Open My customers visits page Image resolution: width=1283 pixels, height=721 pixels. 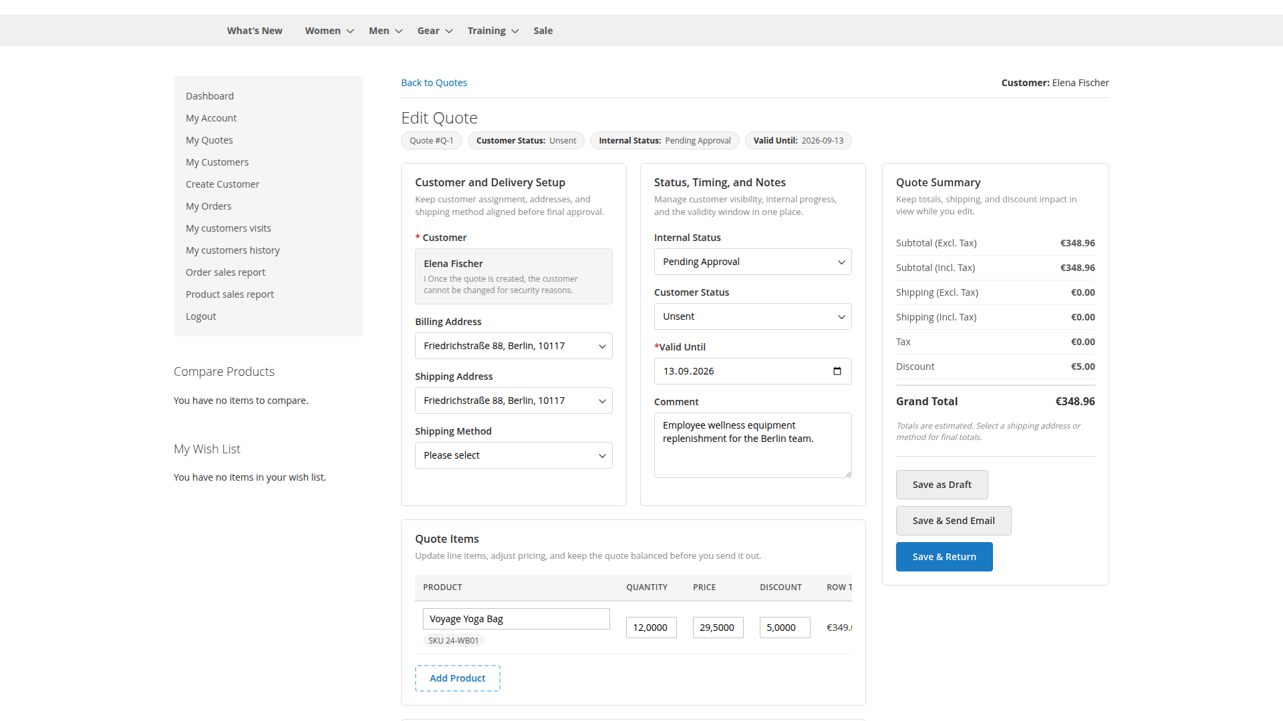(x=229, y=228)
